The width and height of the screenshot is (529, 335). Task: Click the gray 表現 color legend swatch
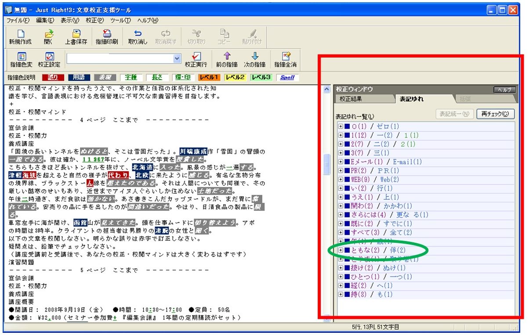(x=105, y=78)
